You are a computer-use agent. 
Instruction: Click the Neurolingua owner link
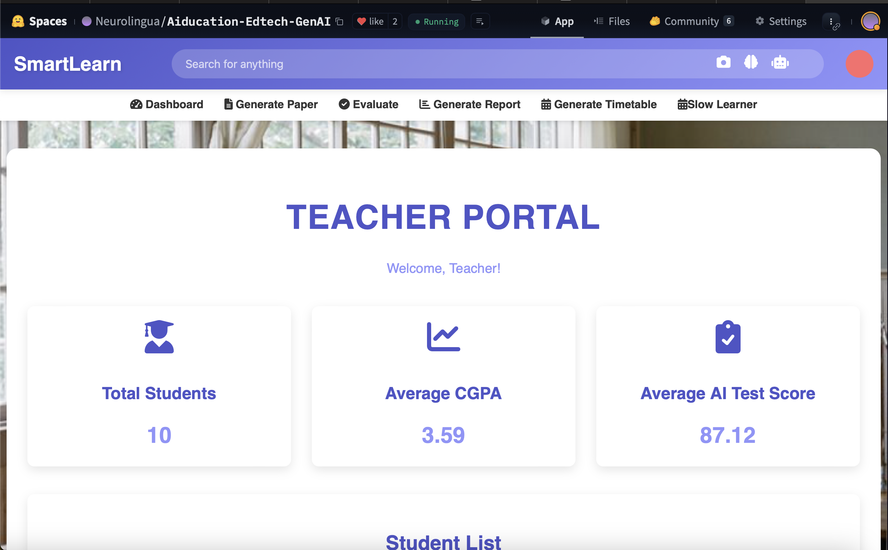(x=127, y=22)
